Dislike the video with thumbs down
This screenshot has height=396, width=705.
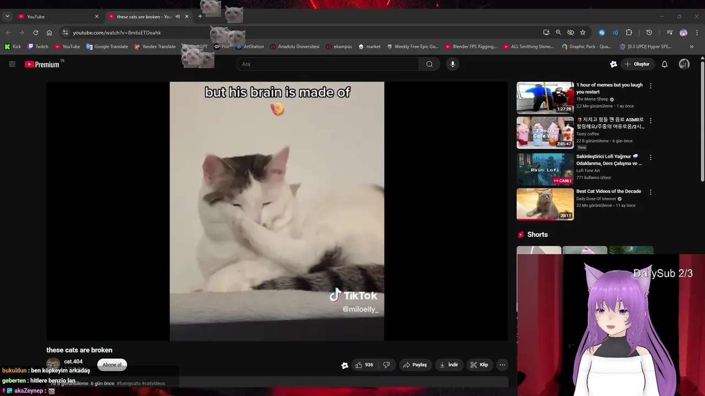click(387, 365)
